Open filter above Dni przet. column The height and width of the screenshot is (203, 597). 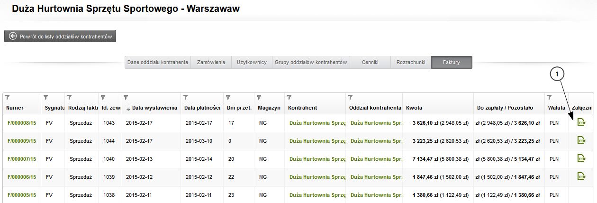coord(228,98)
